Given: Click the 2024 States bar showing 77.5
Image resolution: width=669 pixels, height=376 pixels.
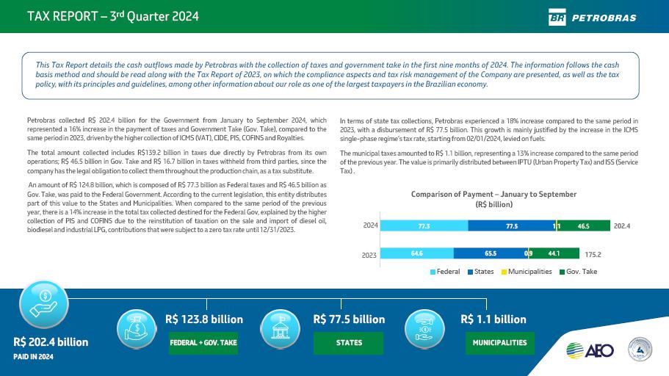Looking at the screenshot, I should pos(511,226).
